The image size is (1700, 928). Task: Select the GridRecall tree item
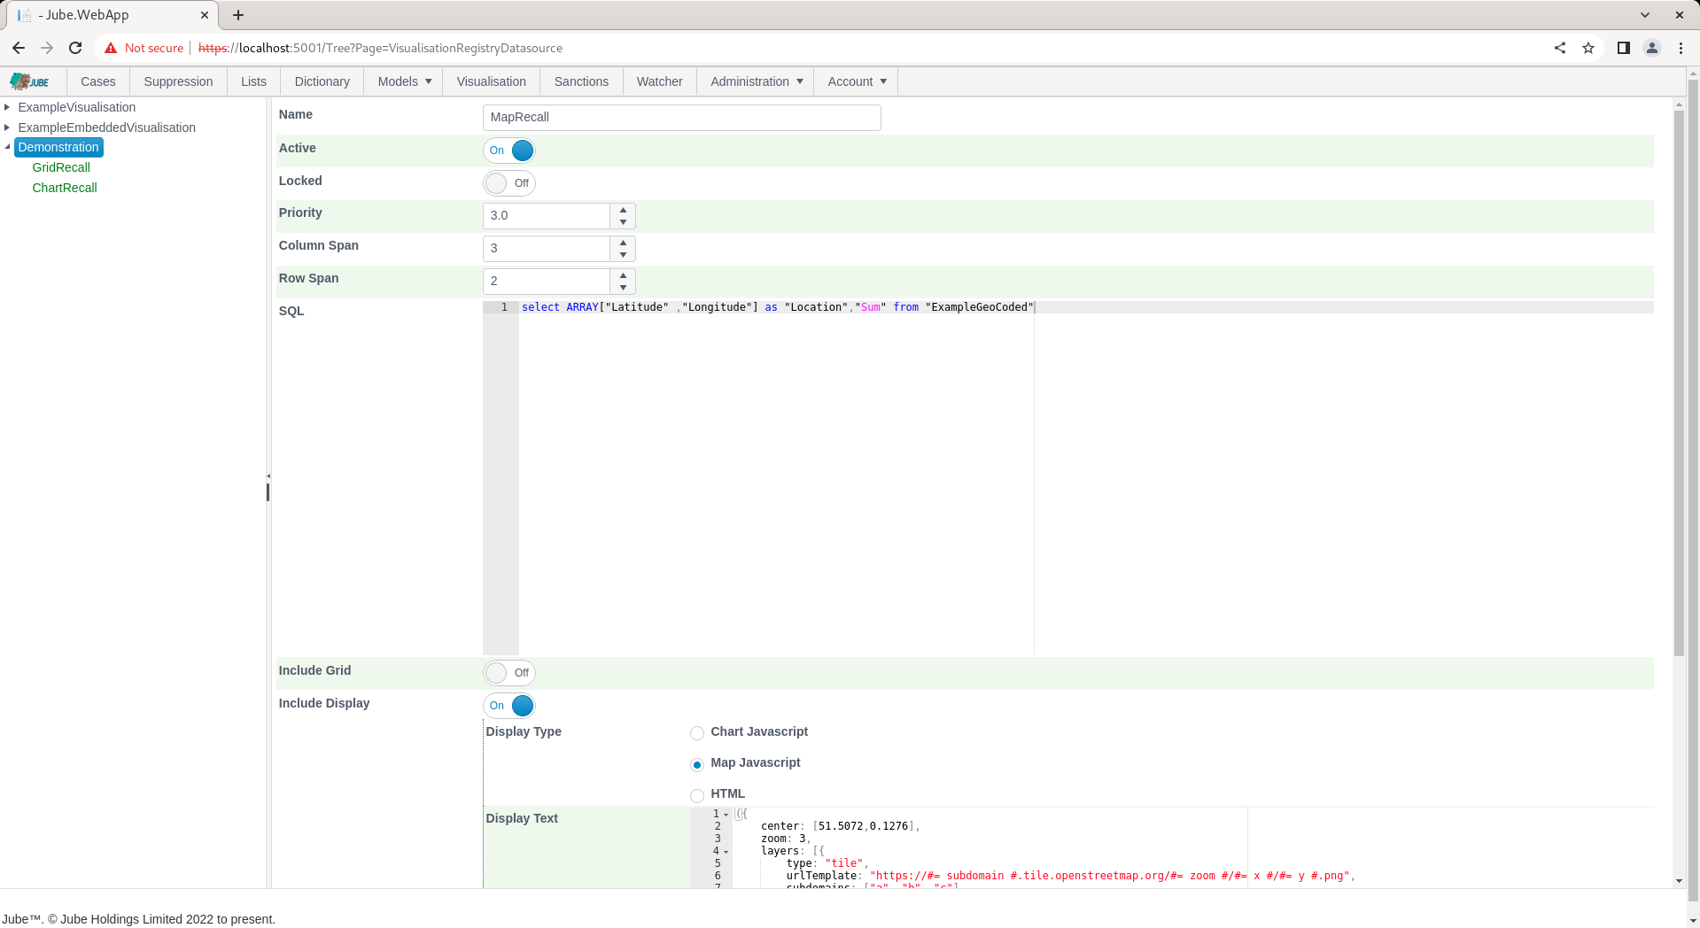(x=61, y=167)
